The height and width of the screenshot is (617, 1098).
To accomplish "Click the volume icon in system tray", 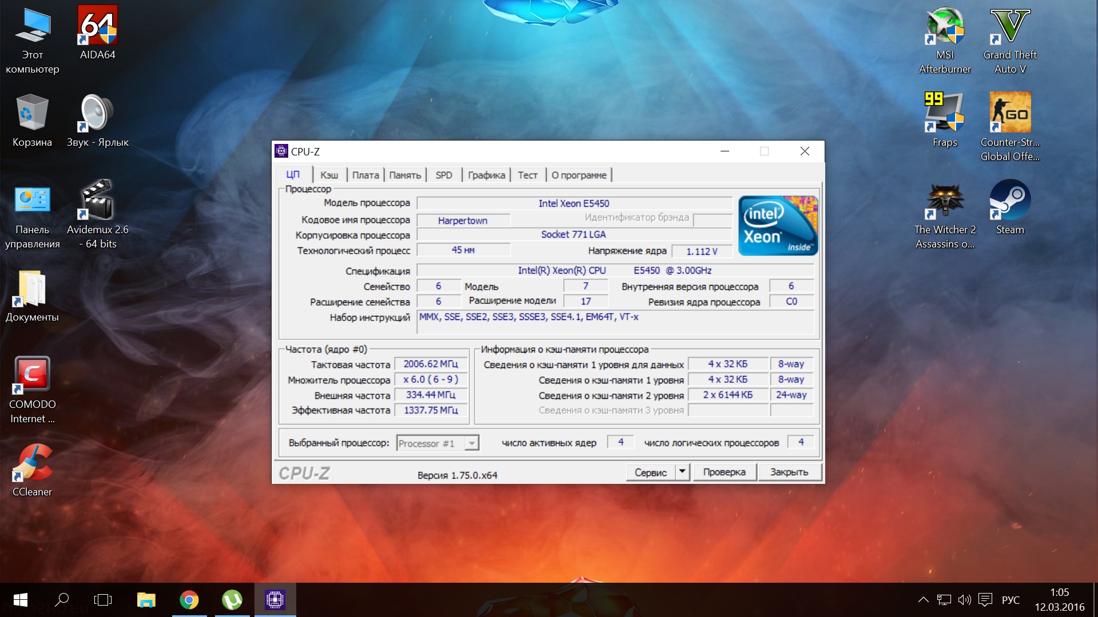I will click(x=964, y=600).
